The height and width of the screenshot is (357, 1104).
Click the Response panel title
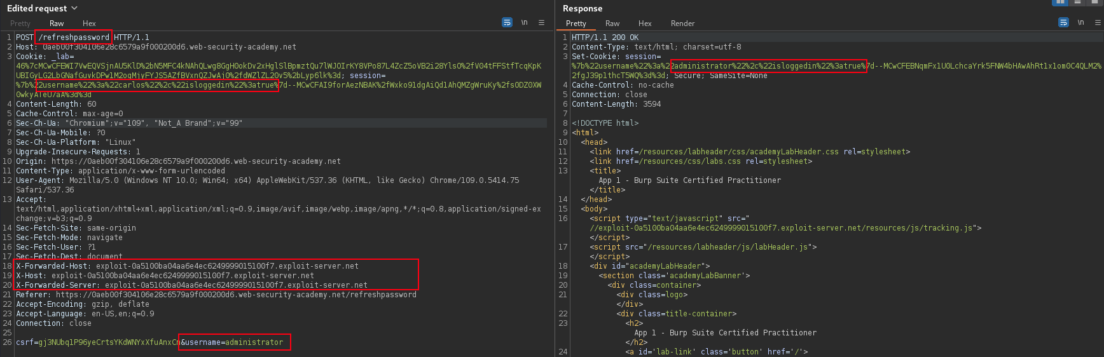[x=583, y=8]
